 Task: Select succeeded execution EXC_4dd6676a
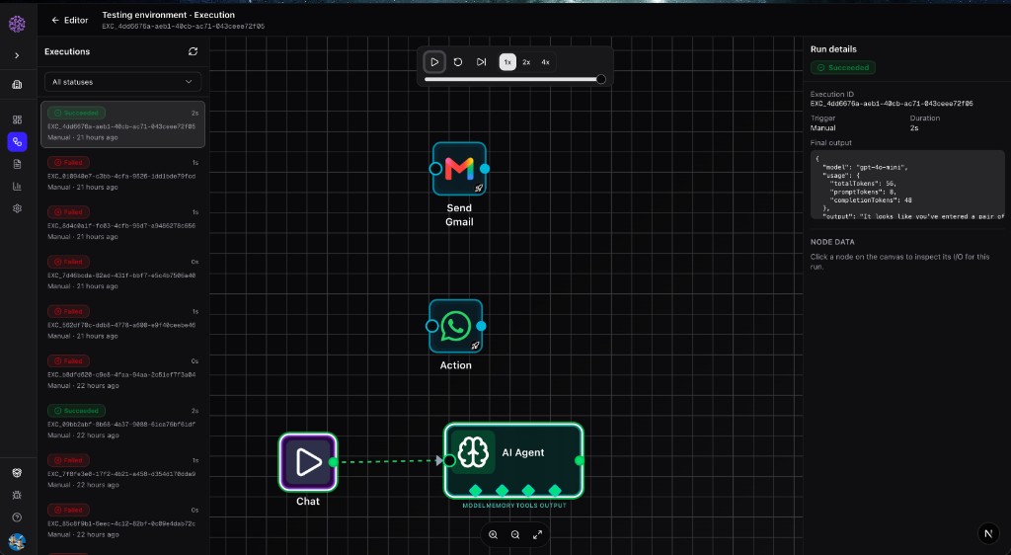pyautogui.click(x=122, y=124)
